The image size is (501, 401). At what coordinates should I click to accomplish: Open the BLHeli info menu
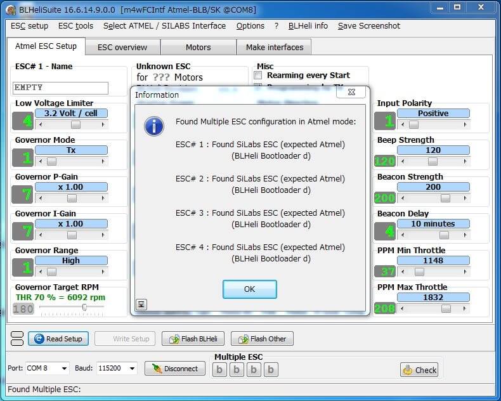pos(308,25)
